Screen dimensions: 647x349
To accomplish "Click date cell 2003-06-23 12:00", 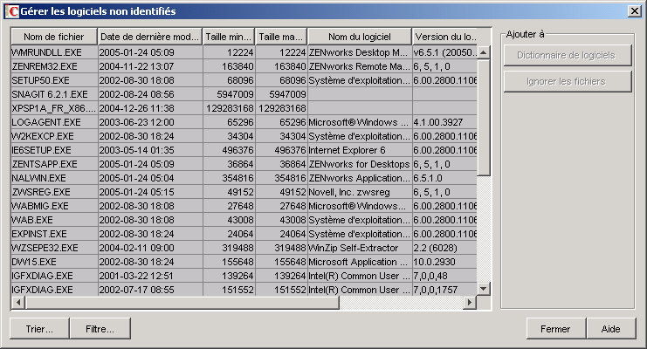I will coord(150,122).
